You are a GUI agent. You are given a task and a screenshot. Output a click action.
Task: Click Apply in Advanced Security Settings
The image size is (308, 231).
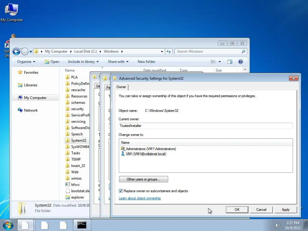coord(286,210)
